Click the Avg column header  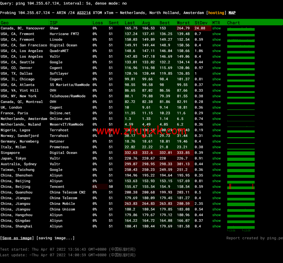146,23
